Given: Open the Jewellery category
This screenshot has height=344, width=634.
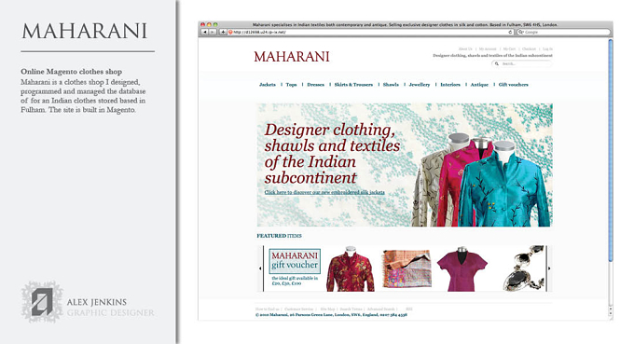Looking at the screenshot, I should (x=420, y=85).
